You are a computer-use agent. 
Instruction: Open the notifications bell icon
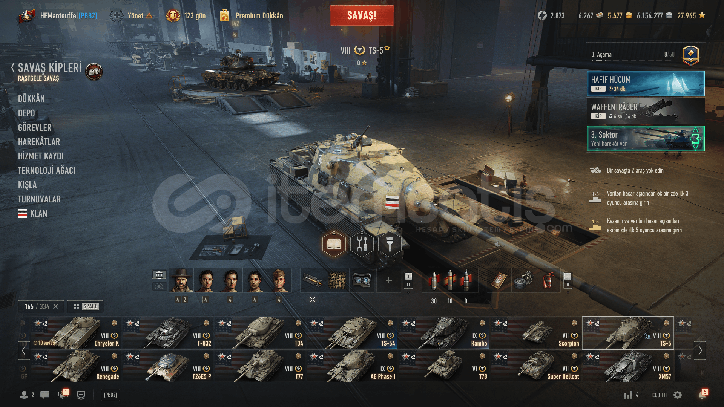coord(702,394)
